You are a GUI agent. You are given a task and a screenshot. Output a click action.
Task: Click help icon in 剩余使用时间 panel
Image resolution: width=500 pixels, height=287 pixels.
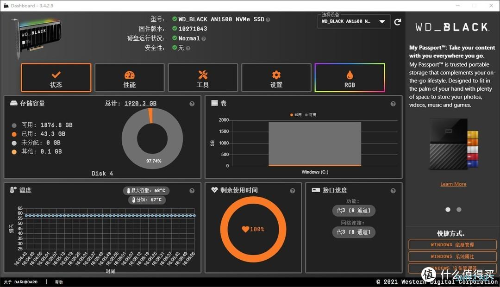(293, 191)
